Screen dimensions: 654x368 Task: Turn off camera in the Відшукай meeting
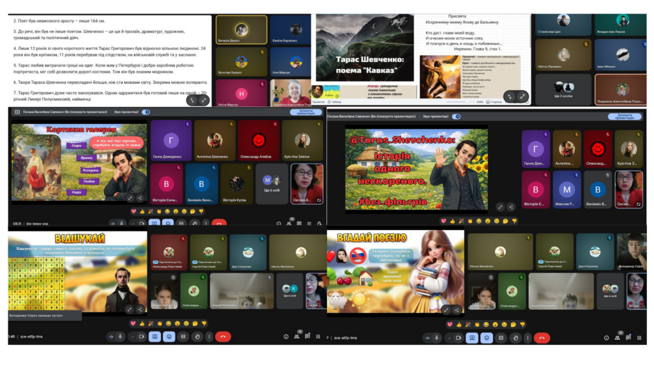pos(142,337)
